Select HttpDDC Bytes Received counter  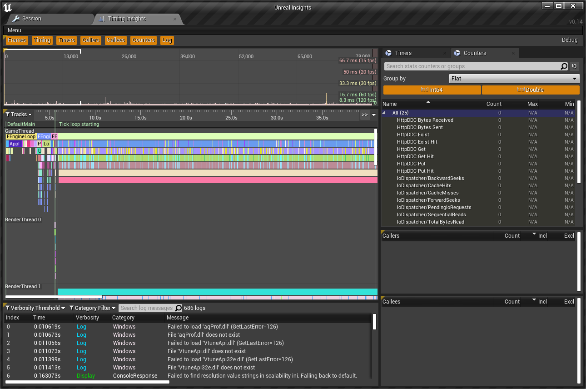pos(479,120)
